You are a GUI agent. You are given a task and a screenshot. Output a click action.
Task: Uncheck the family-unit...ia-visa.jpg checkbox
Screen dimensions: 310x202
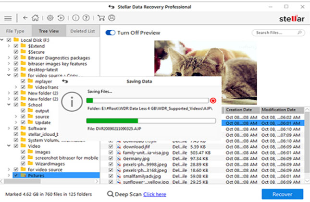[x=111, y=153]
